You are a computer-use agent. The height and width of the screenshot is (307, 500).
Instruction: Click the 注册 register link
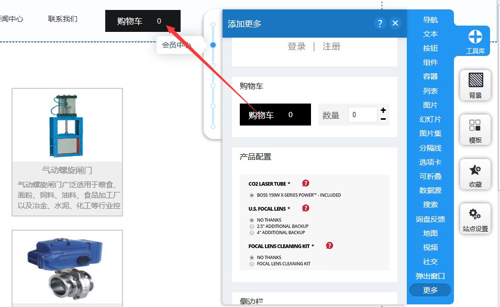coord(331,47)
